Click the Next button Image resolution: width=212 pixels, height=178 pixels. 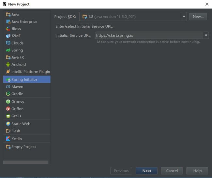[x=146, y=171]
